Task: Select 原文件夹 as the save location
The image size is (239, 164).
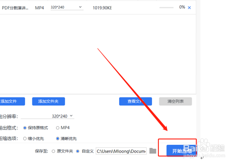Action: click(x=53, y=151)
